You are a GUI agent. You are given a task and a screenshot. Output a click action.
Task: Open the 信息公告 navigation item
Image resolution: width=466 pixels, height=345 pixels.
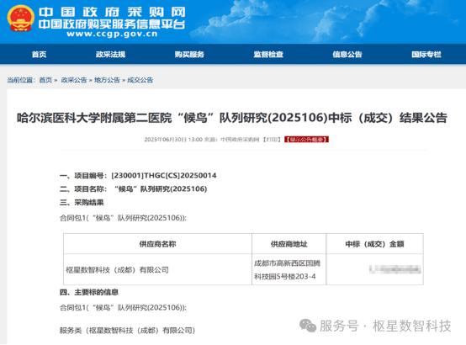[x=347, y=55]
